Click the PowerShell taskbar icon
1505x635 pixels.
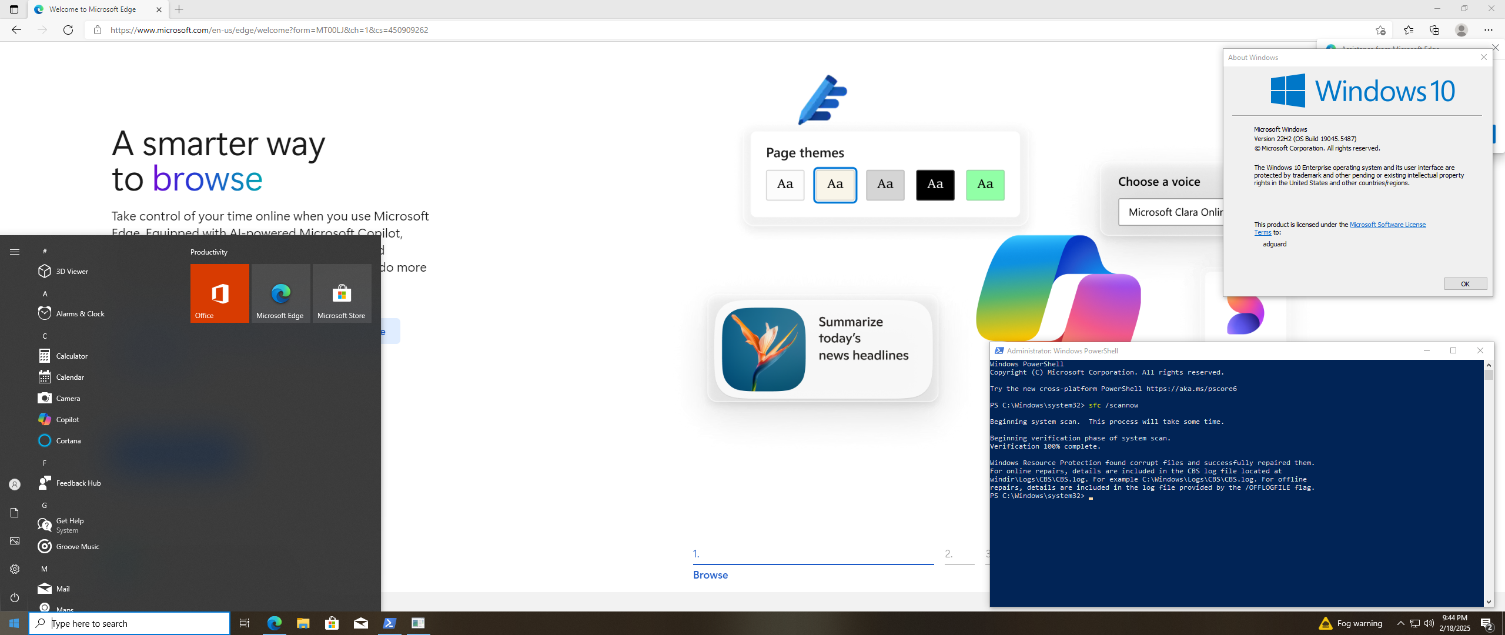[389, 623]
